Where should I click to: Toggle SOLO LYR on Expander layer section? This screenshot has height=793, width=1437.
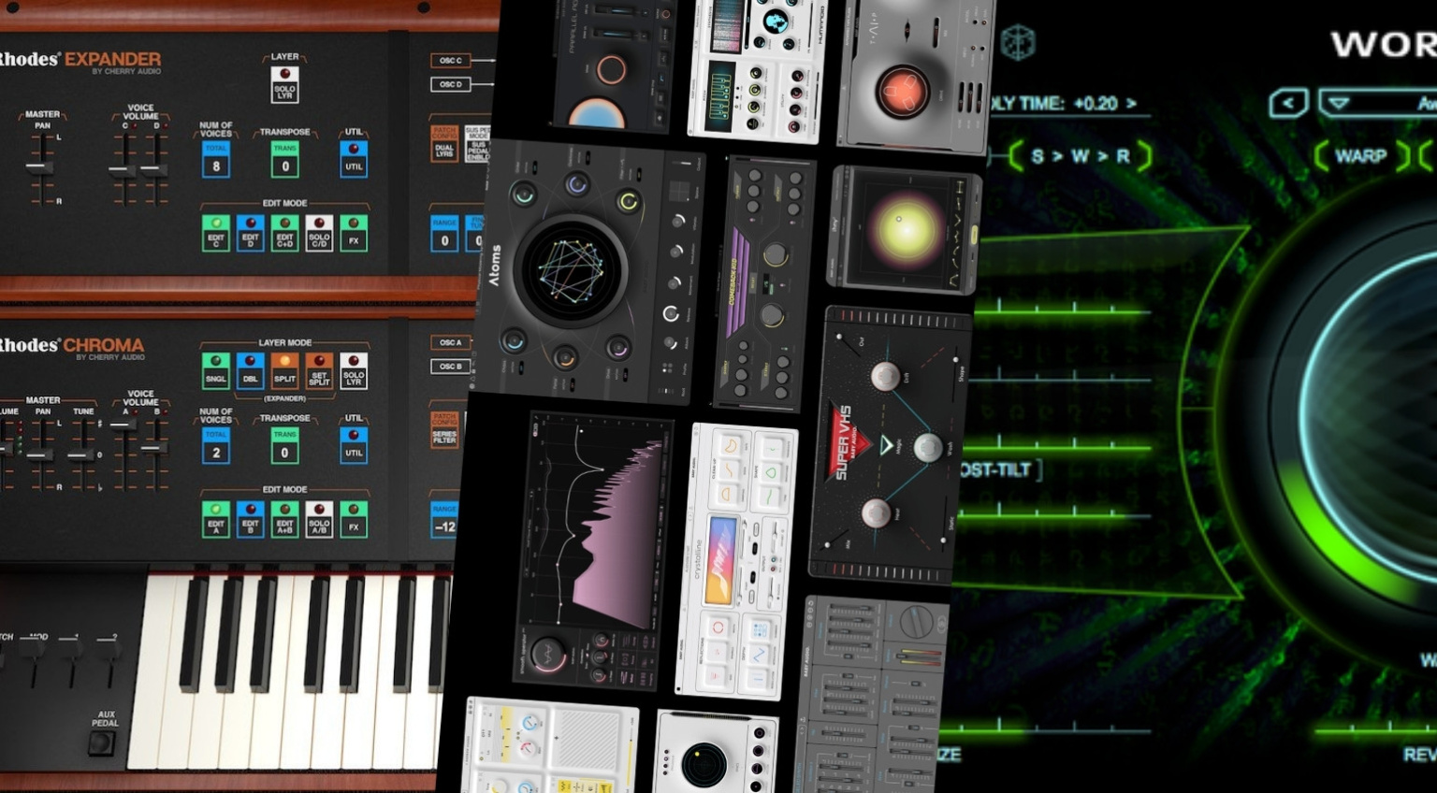tap(284, 85)
